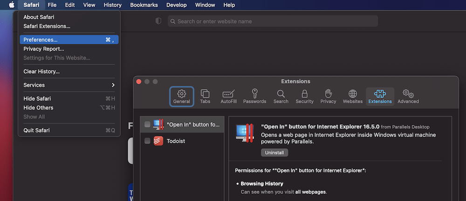Expand the Services submenu
The width and height of the screenshot is (466, 201).
pyautogui.click(x=69, y=85)
